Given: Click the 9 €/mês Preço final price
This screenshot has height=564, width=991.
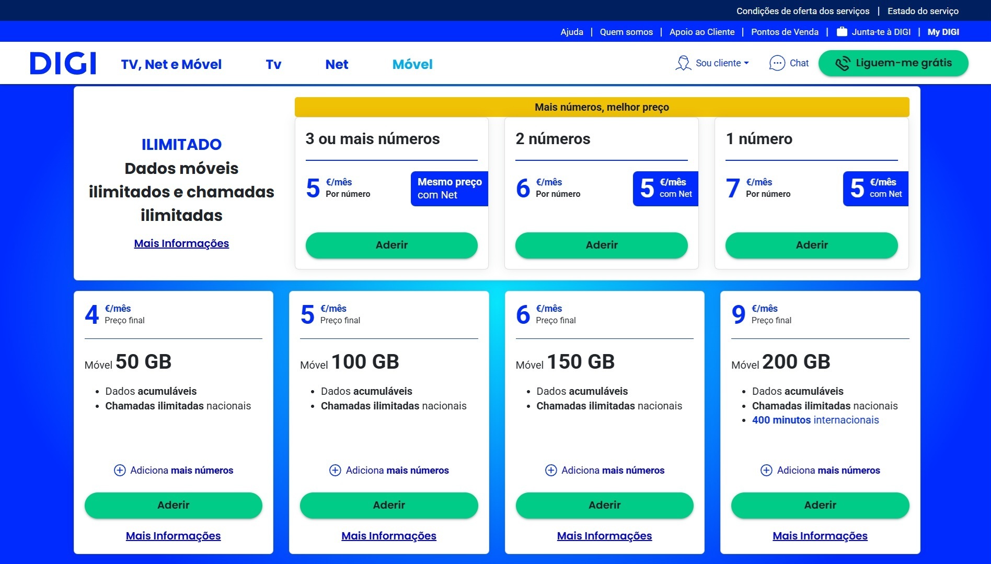Looking at the screenshot, I should point(762,314).
